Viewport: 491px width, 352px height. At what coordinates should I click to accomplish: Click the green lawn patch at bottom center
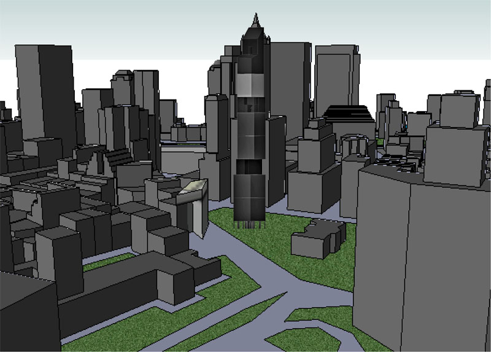[301, 340]
